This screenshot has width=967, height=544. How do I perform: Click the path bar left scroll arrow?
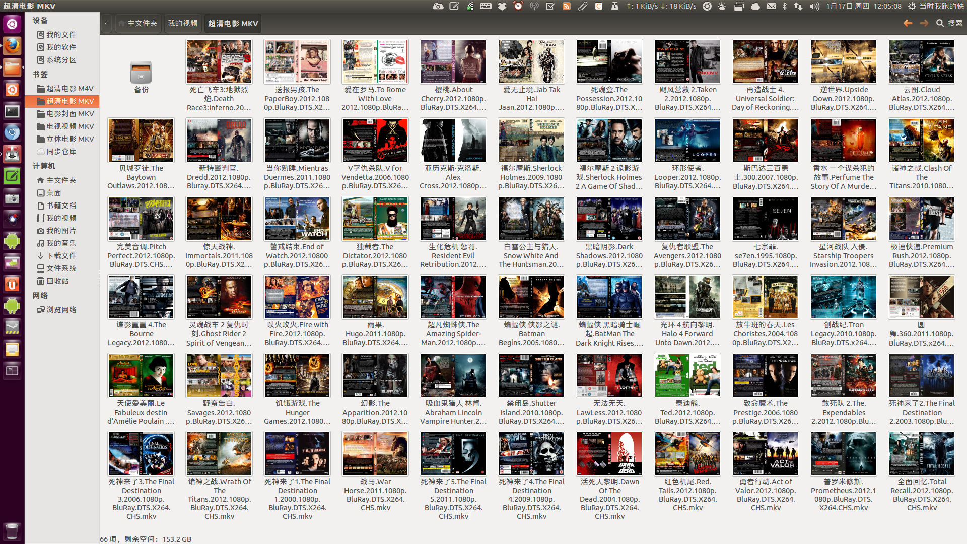click(x=106, y=23)
